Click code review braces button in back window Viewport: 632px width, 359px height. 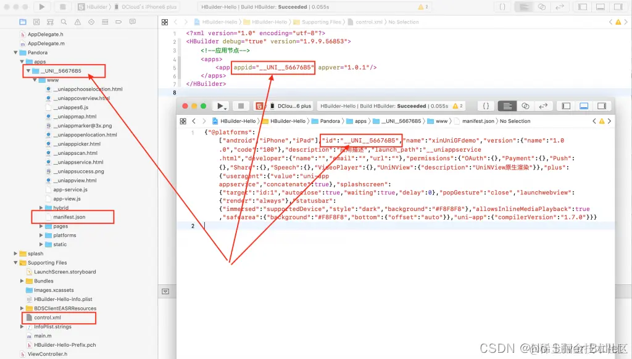[x=502, y=7]
